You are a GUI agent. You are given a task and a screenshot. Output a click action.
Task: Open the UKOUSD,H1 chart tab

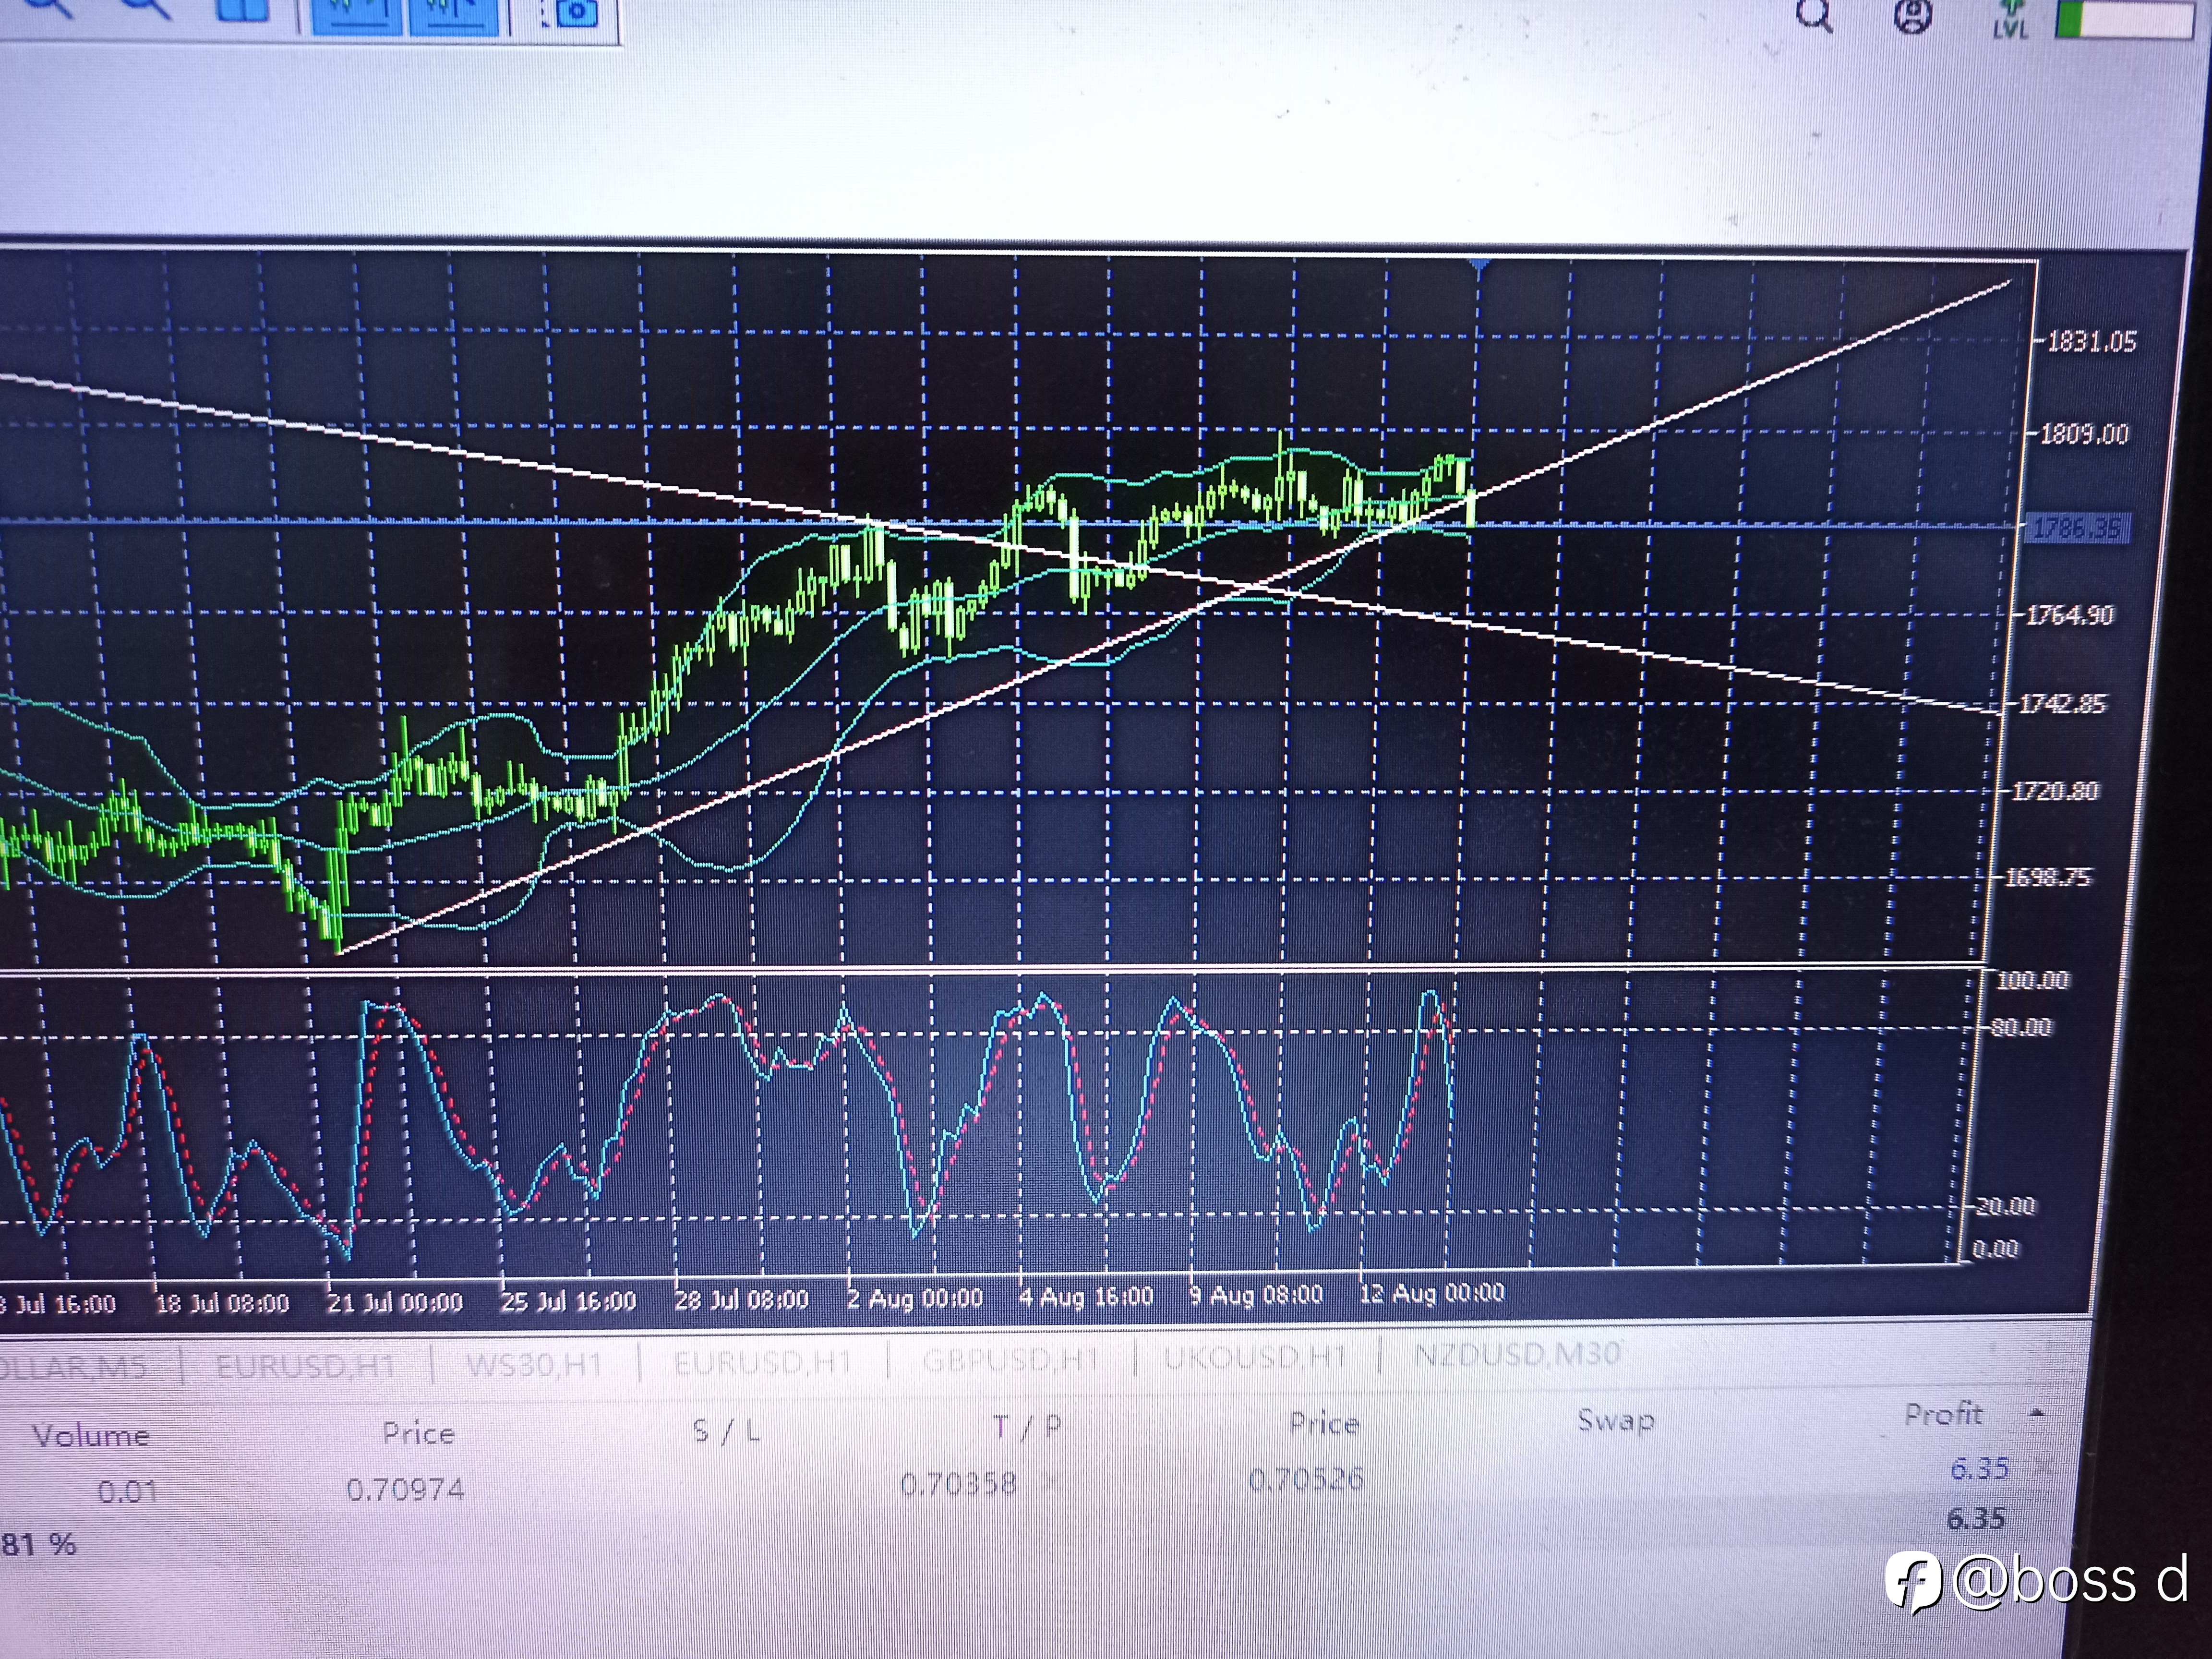pyautogui.click(x=1255, y=1356)
